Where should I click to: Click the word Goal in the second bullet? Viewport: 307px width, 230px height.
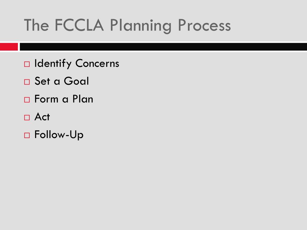(x=76, y=81)
